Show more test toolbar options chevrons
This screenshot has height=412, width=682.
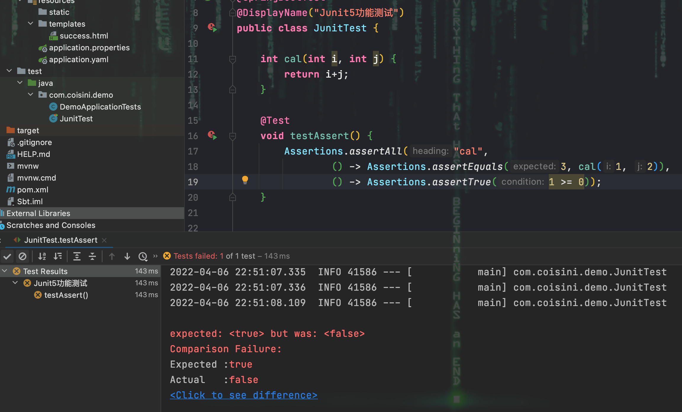point(155,256)
